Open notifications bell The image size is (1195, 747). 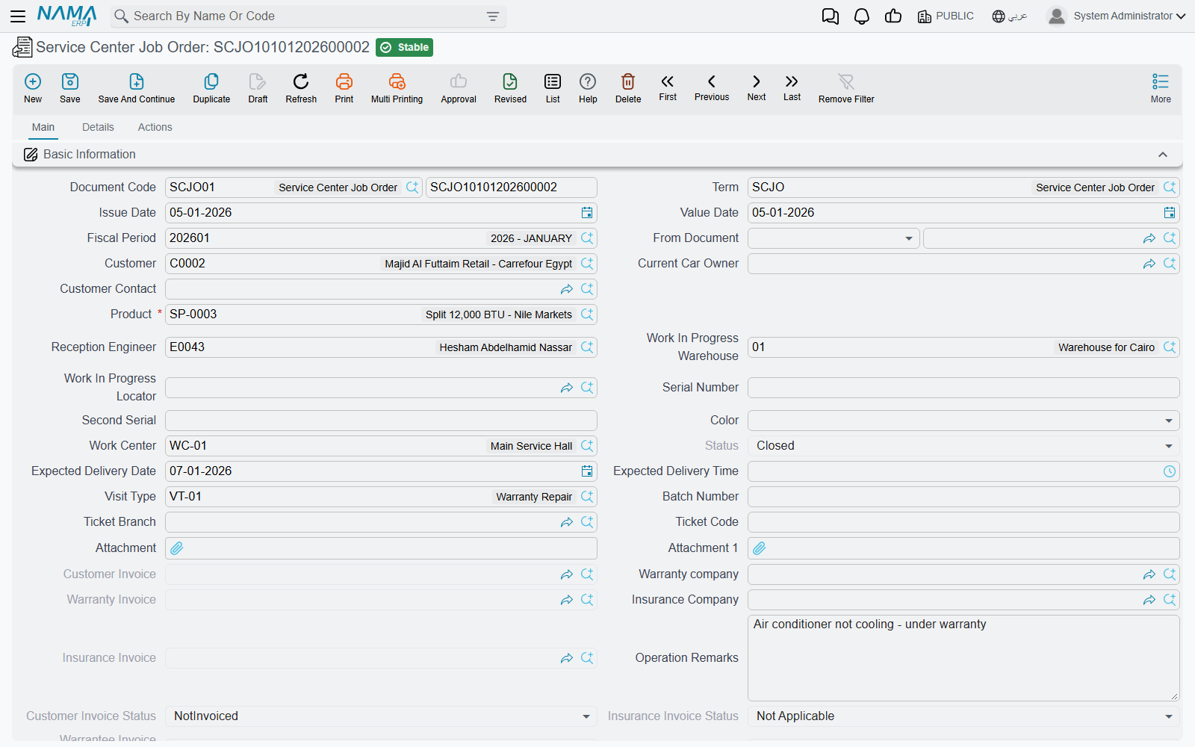(x=862, y=16)
